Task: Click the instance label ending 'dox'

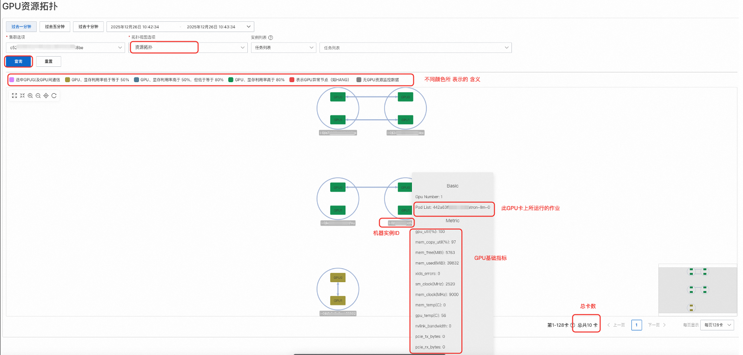Action: pyautogui.click(x=405, y=133)
